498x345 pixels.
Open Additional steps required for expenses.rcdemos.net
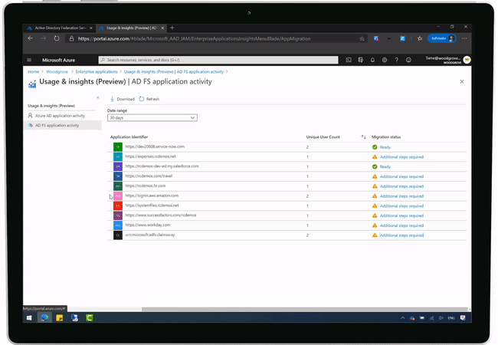click(401, 156)
